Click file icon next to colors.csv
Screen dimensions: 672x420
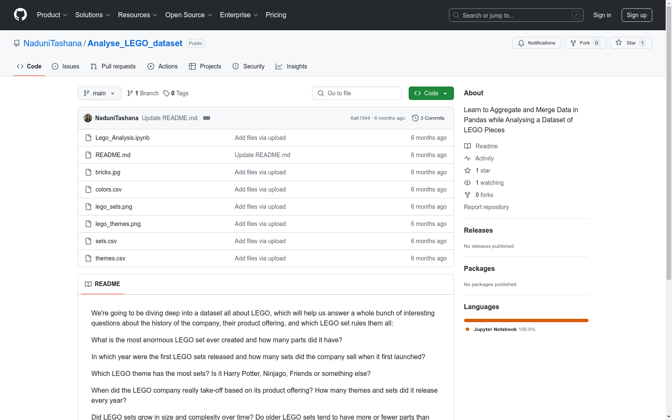(88, 189)
